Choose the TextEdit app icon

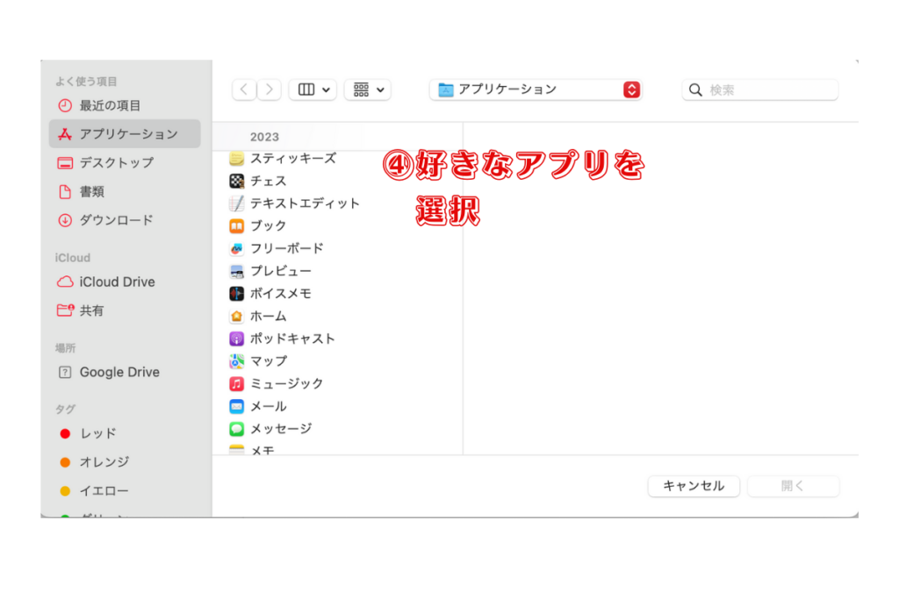[x=236, y=203]
